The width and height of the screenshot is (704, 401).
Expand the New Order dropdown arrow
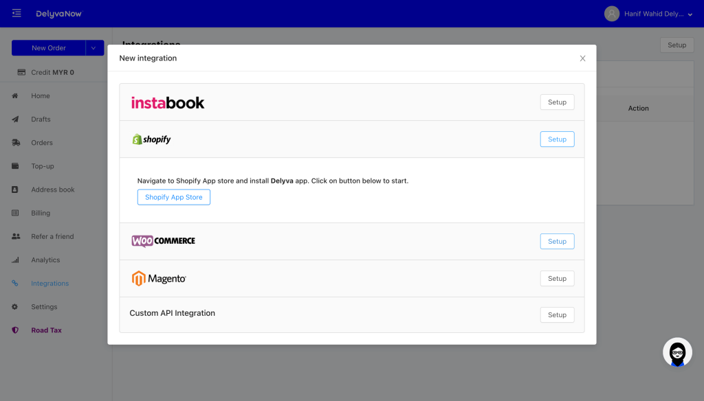click(94, 48)
